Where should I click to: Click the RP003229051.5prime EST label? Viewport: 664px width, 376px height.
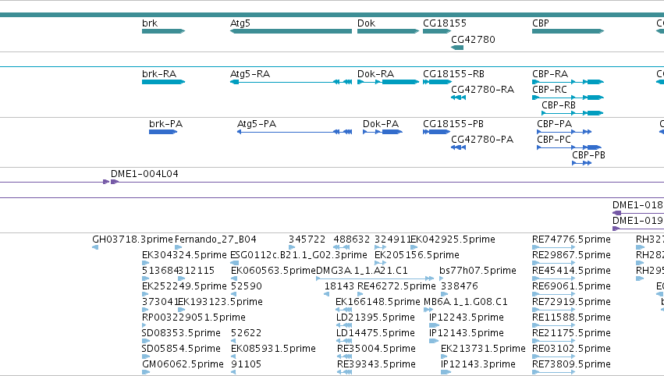(194, 317)
